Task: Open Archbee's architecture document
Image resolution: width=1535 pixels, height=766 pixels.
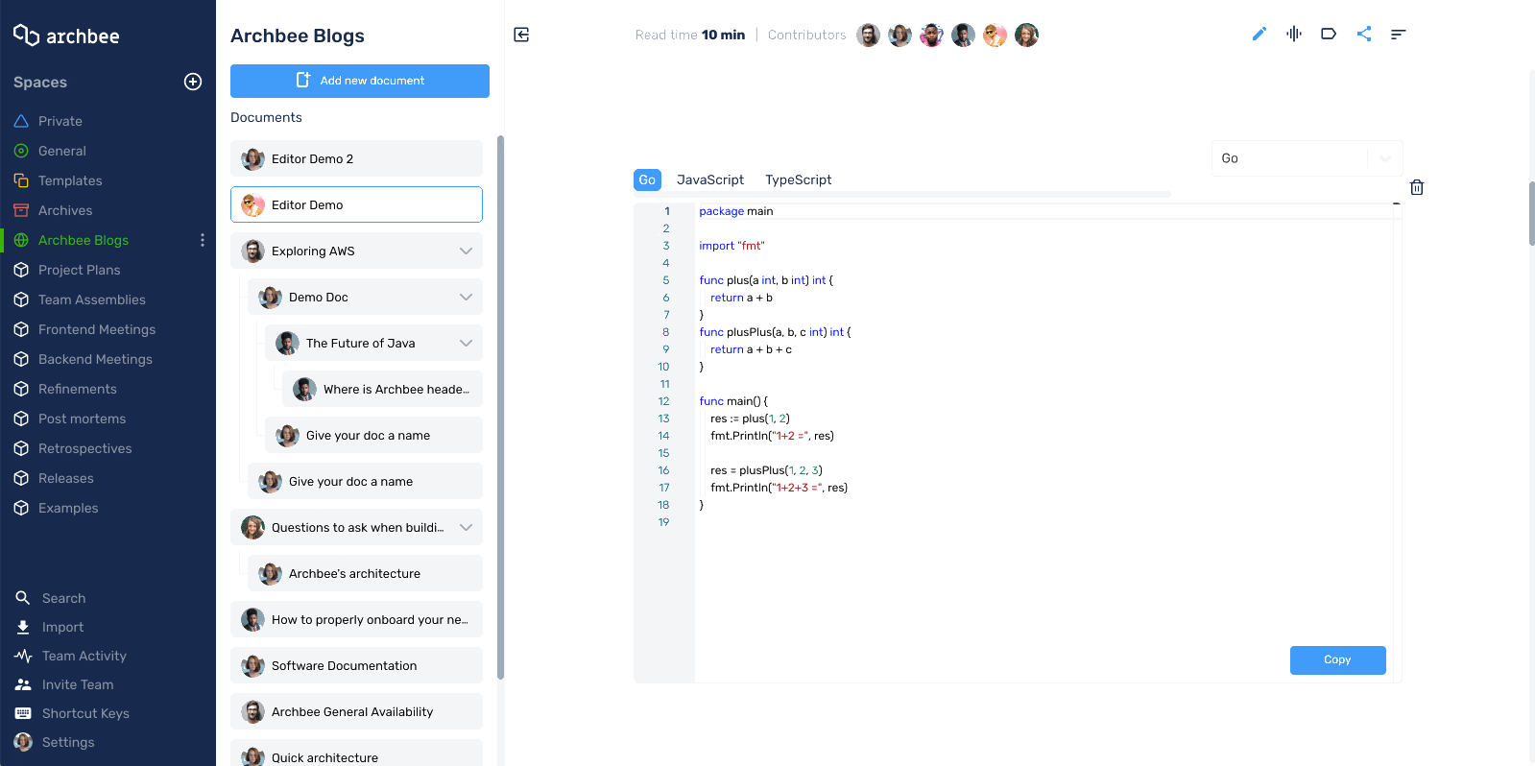Action: tap(365, 573)
